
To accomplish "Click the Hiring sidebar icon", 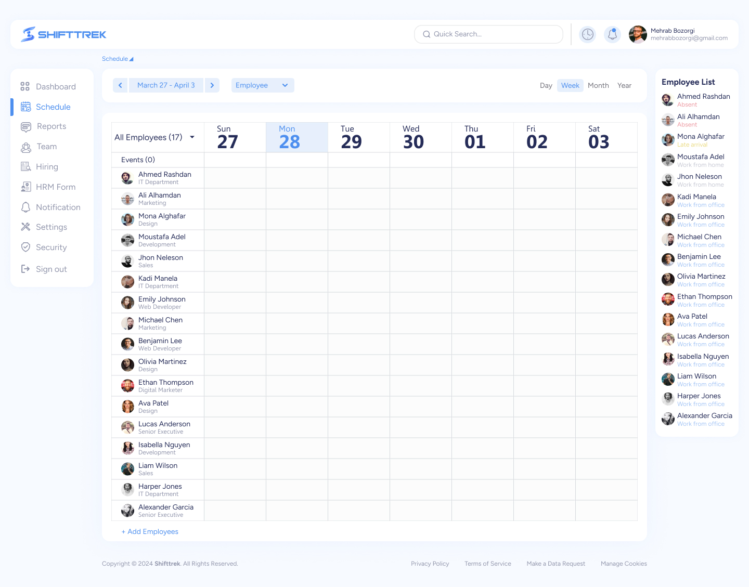I will point(25,166).
